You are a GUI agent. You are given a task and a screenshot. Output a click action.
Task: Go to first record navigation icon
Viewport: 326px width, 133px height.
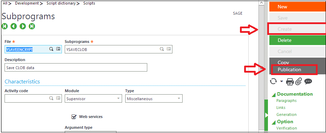coord(5,26)
